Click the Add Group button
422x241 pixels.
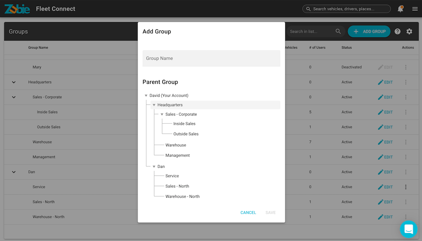pos(369,32)
